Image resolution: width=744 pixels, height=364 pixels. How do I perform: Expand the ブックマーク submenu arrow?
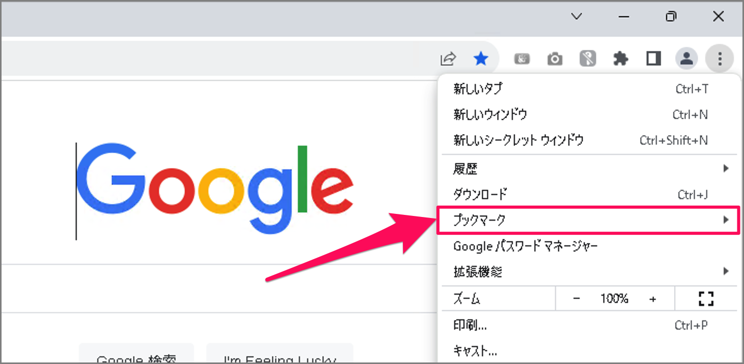(x=726, y=220)
